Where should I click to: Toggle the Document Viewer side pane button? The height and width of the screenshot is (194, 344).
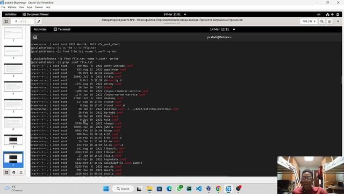click(x=6, y=22)
